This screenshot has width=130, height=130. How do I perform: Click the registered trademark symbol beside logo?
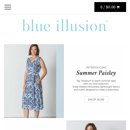pos(107,21)
